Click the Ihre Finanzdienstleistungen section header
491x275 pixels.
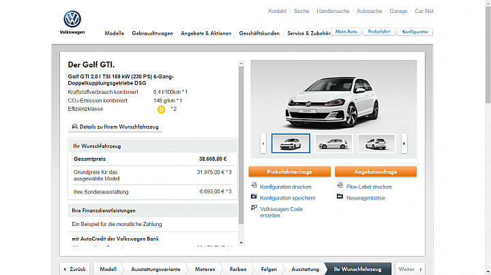153,210
